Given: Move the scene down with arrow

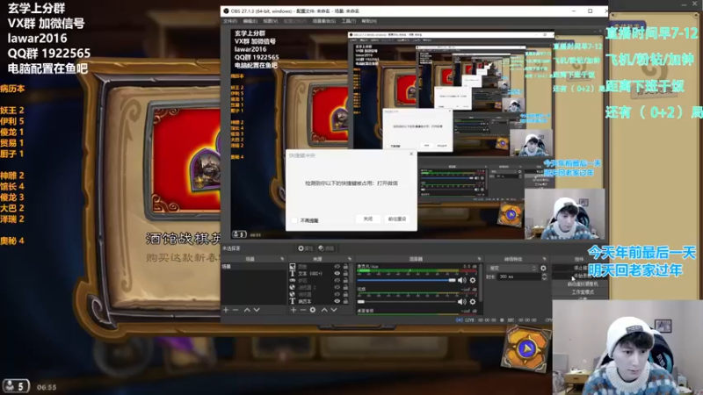Looking at the screenshot, I should [257, 310].
